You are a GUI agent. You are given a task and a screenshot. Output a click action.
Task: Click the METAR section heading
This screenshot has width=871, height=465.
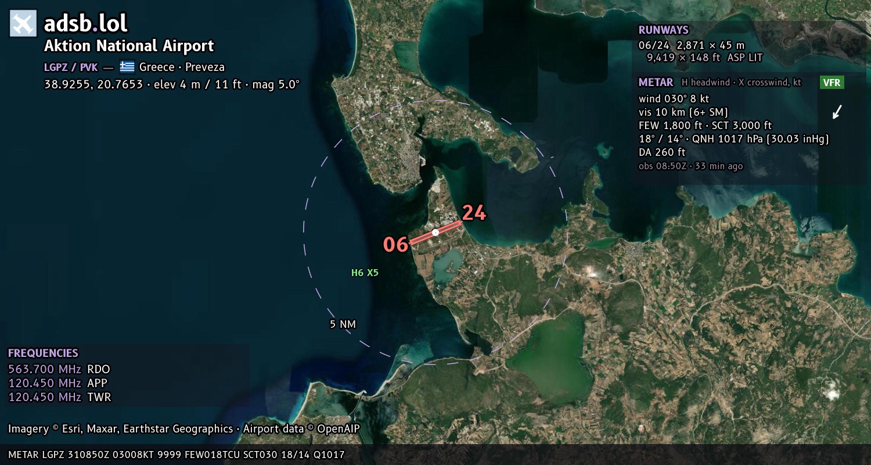pos(656,83)
